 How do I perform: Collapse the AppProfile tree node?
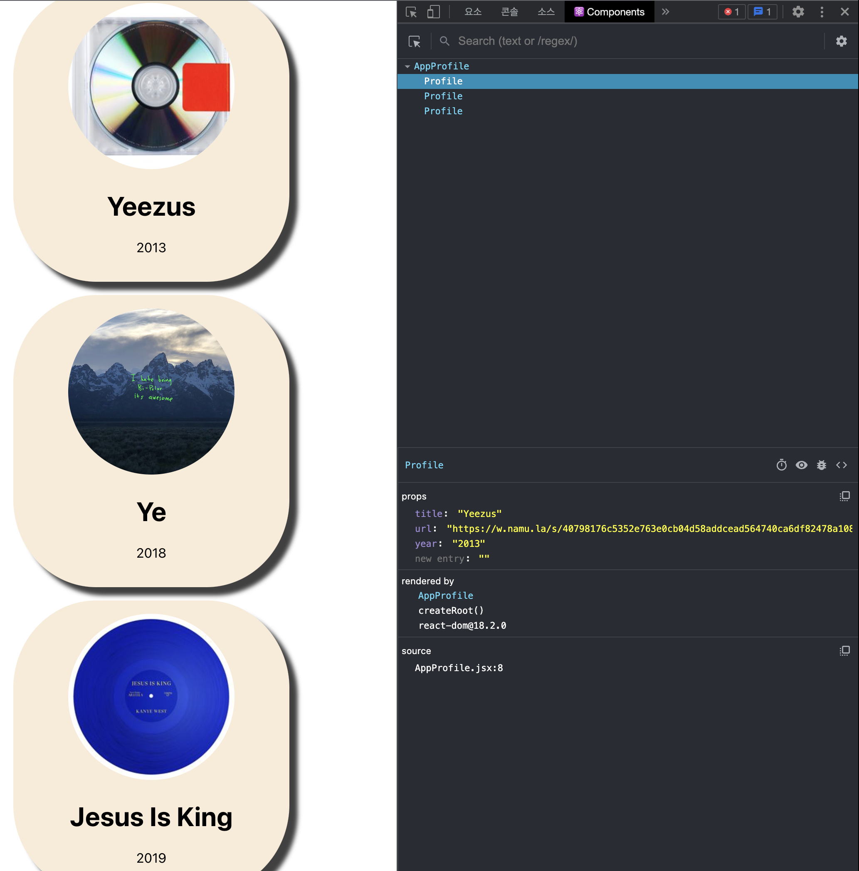[407, 67]
